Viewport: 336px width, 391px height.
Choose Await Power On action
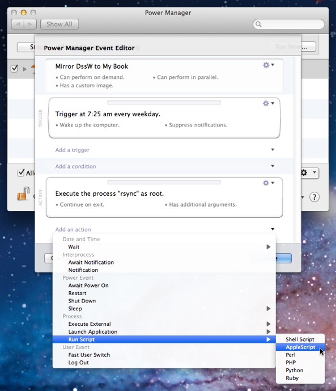tap(164, 285)
